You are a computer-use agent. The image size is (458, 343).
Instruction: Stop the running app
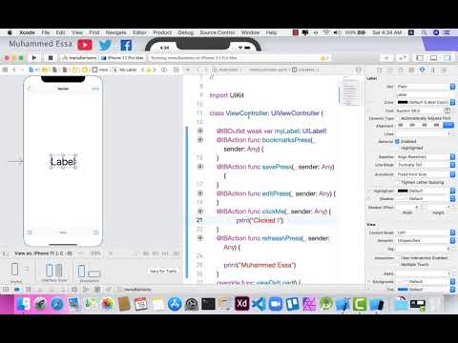51,58
